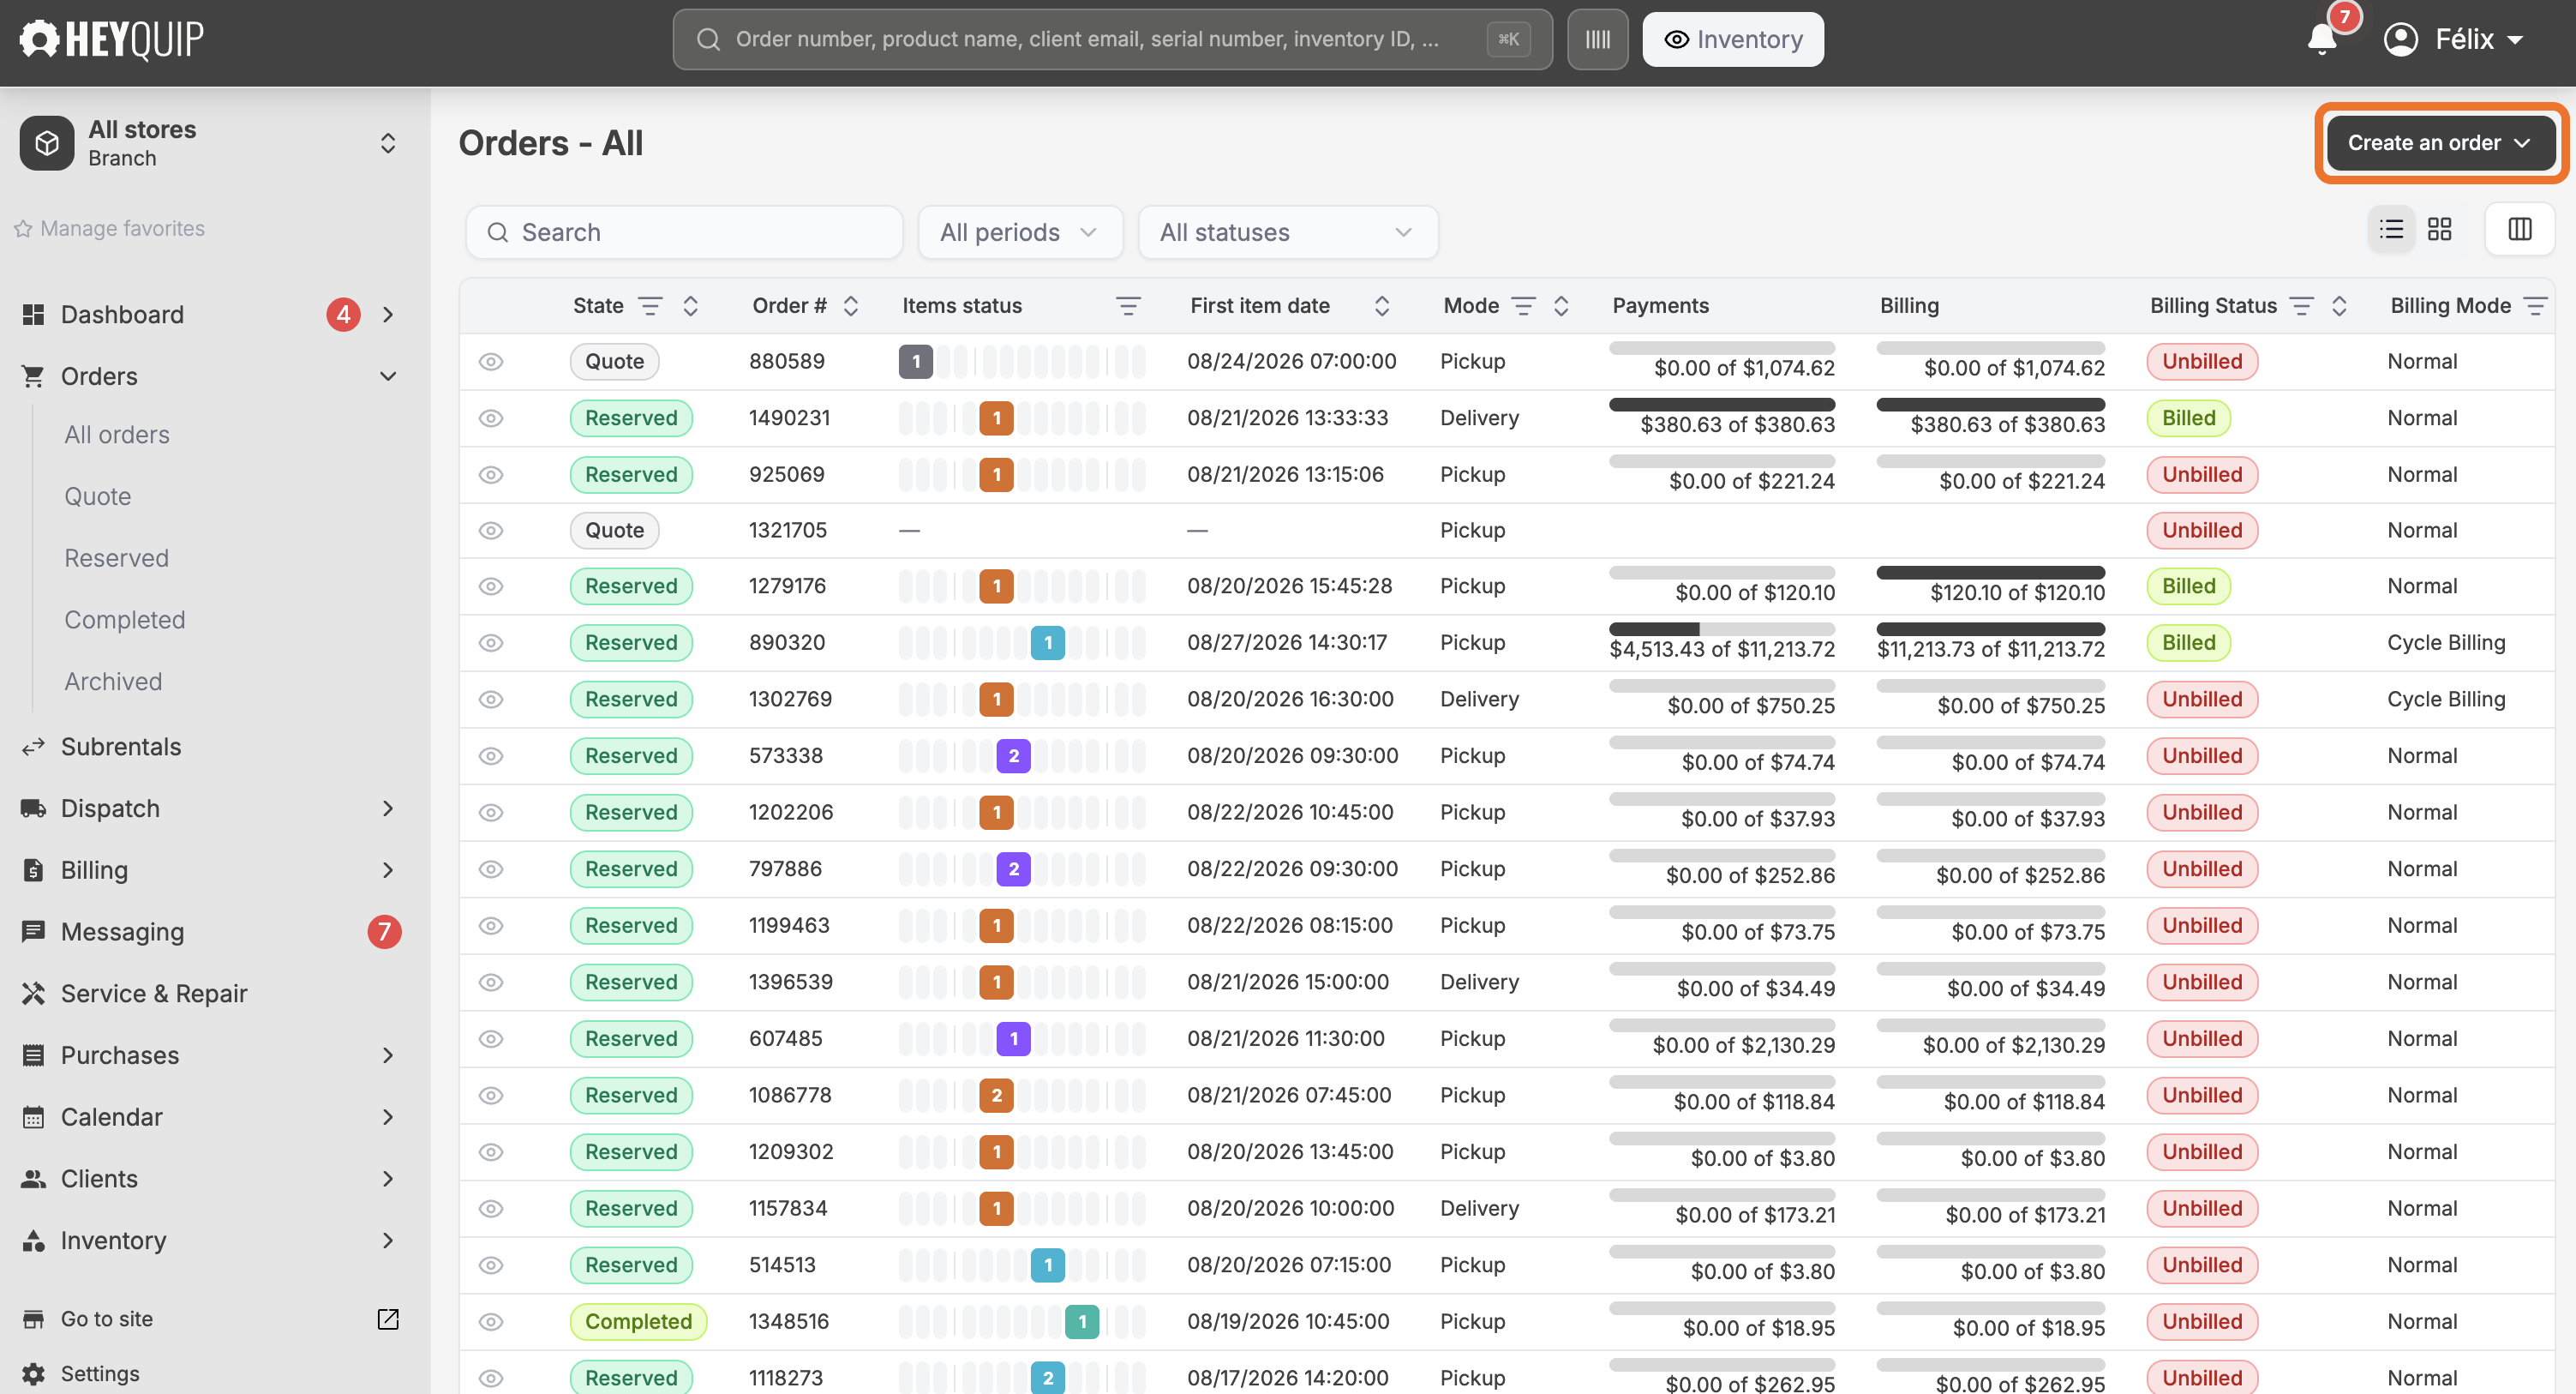Click the Inventory button in header

coord(1732,39)
